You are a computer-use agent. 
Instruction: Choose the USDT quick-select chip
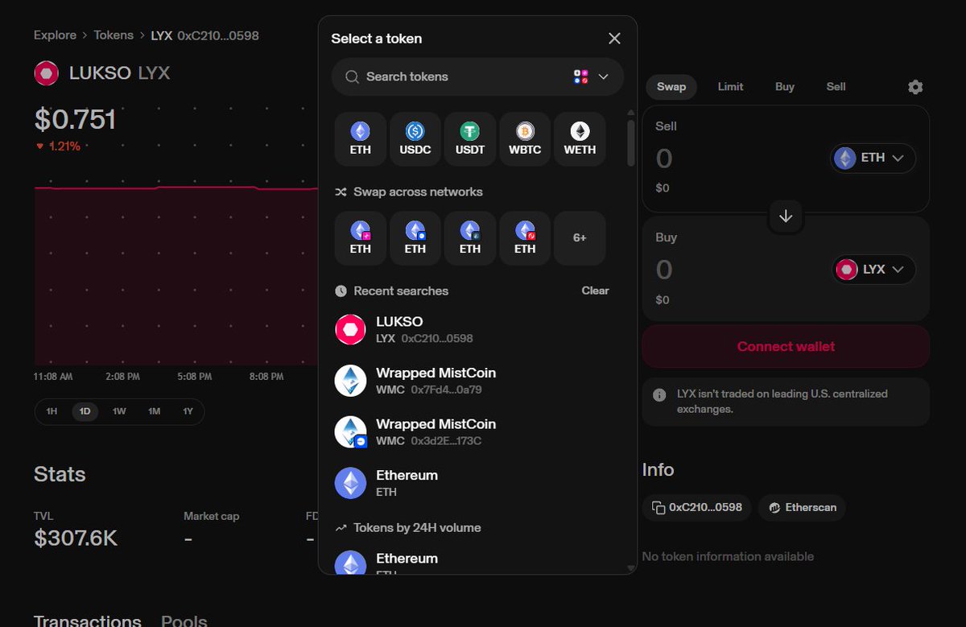coord(470,139)
